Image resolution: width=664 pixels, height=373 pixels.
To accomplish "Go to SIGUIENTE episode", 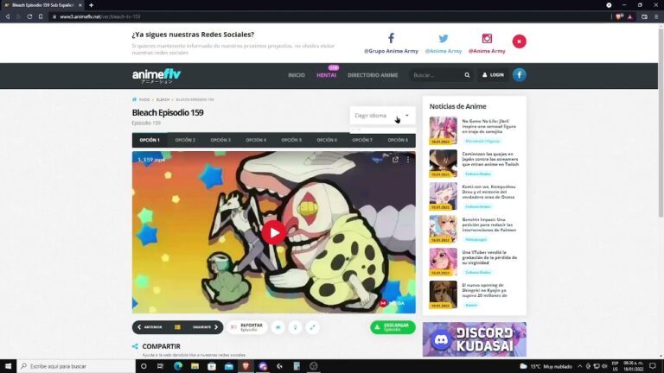I will [x=206, y=327].
